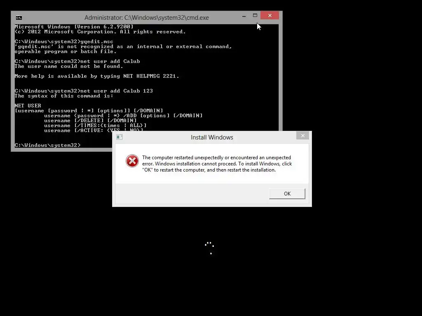Click the 'NET USER' syntax heading
Image resolution: width=422 pixels, height=316 pixels.
[x=28, y=106]
